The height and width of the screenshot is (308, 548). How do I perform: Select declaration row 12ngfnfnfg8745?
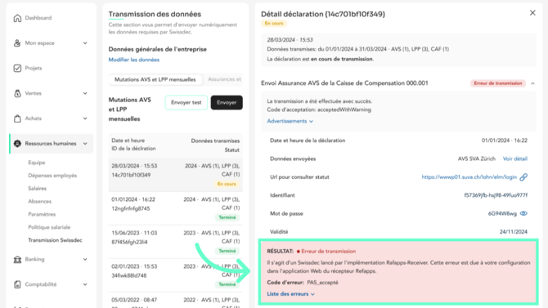(176, 208)
